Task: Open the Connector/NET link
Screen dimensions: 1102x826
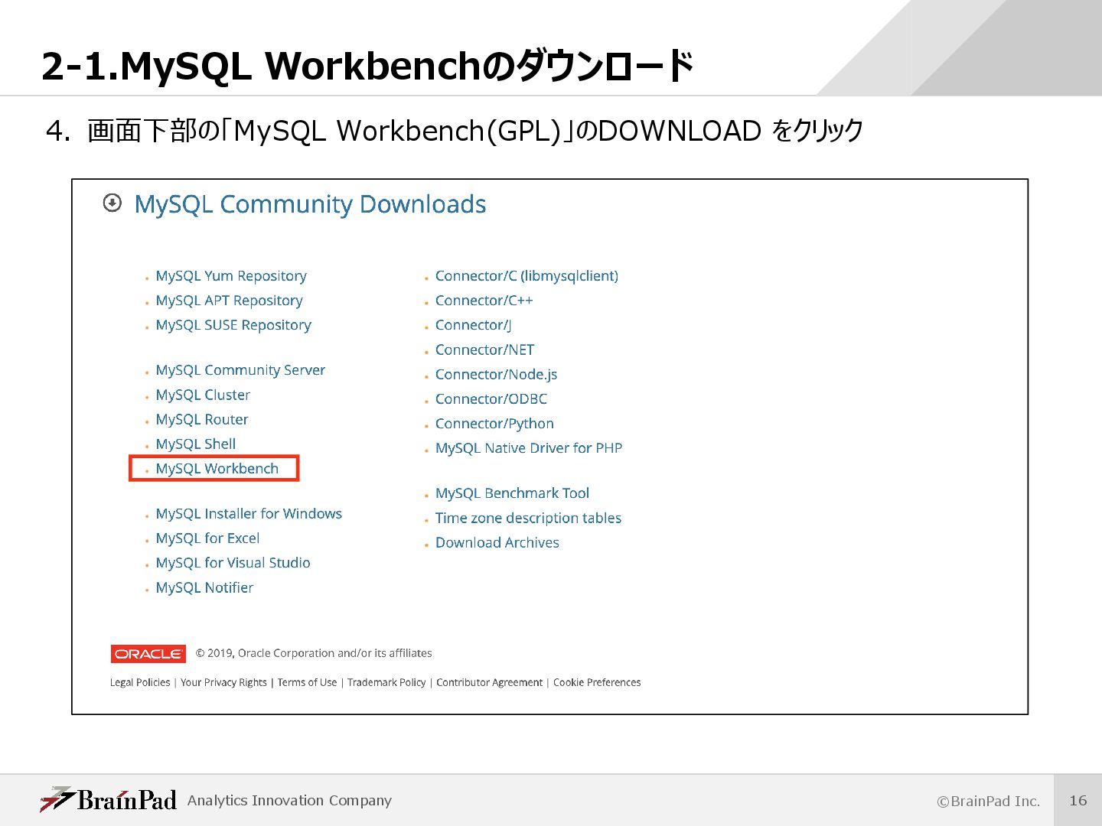Action: pos(484,350)
